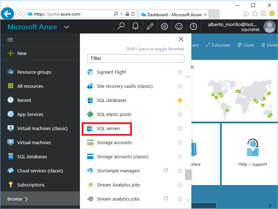Open the help question mark icon
The image size is (278, 209).
[193, 26]
